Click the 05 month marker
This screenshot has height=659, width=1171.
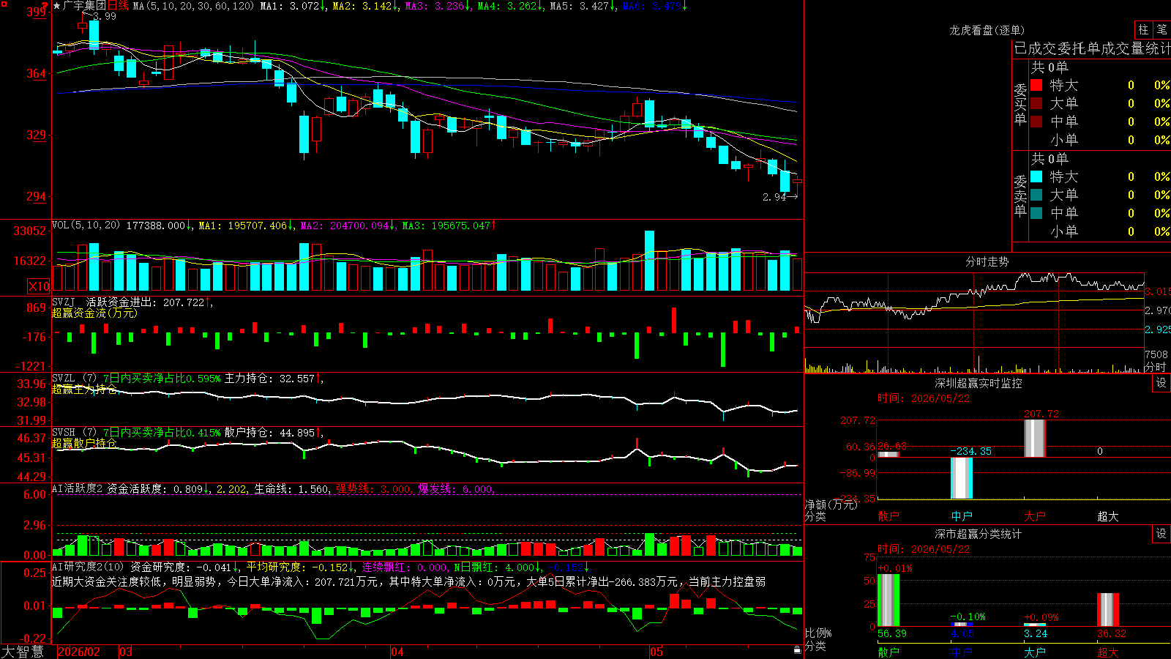pyautogui.click(x=656, y=652)
